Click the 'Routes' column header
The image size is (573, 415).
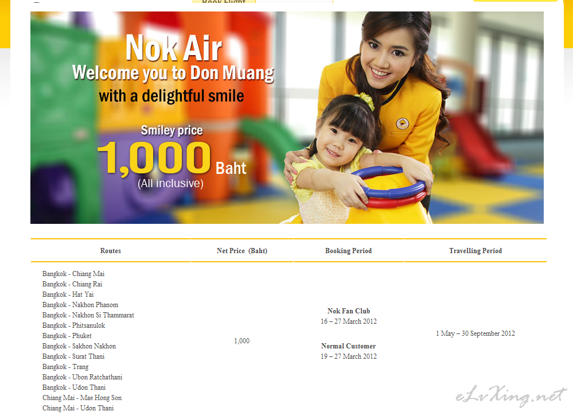point(110,251)
